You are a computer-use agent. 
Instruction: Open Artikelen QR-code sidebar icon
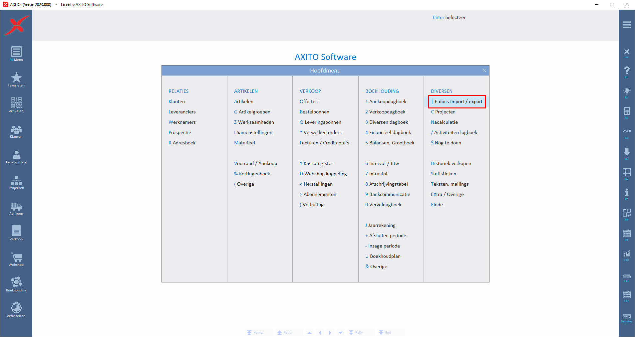pyautogui.click(x=16, y=105)
